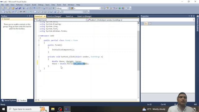Click the Find in Files icon
The image size is (199, 112).
(x=72, y=8)
